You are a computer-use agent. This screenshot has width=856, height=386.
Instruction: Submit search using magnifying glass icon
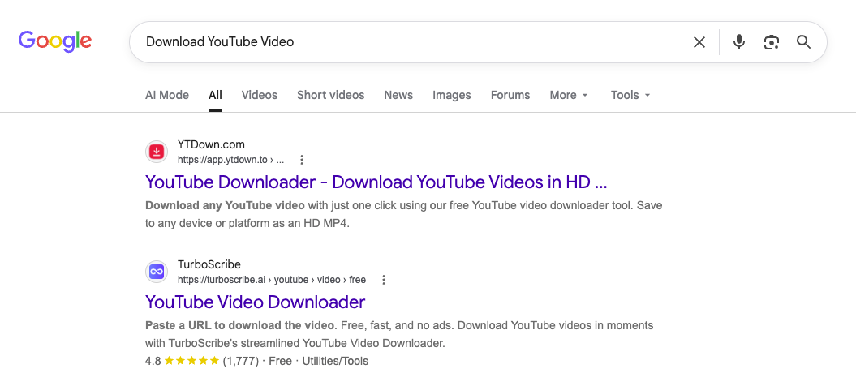pyautogui.click(x=803, y=42)
